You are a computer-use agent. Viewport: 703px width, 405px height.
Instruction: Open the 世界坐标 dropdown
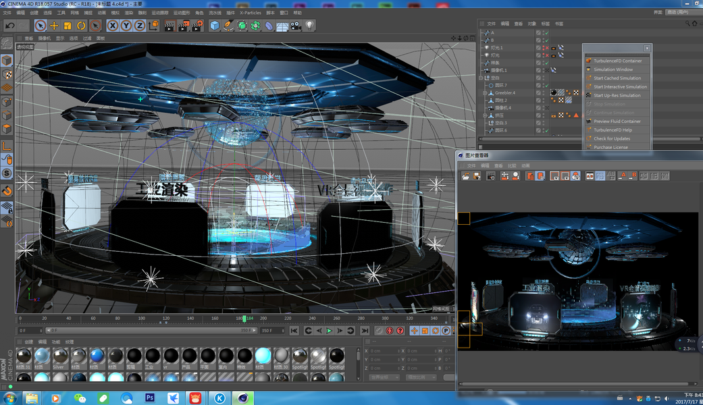[x=385, y=377]
